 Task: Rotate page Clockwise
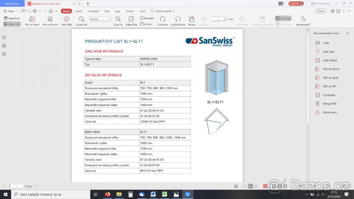pyautogui.click(x=163, y=20)
